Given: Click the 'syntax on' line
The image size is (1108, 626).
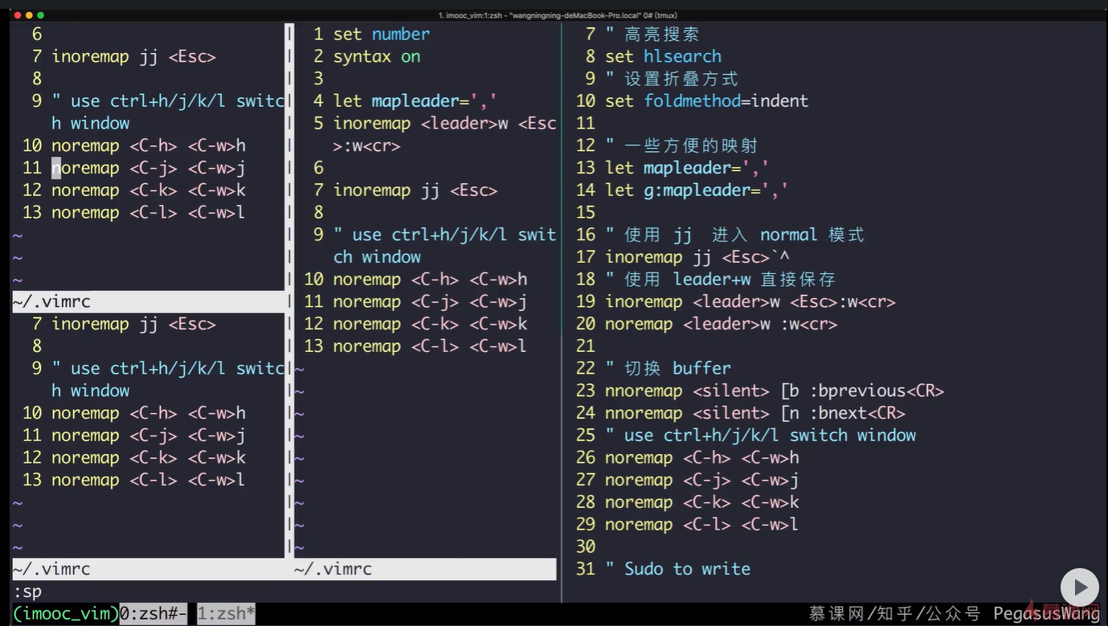Looking at the screenshot, I should (x=377, y=56).
